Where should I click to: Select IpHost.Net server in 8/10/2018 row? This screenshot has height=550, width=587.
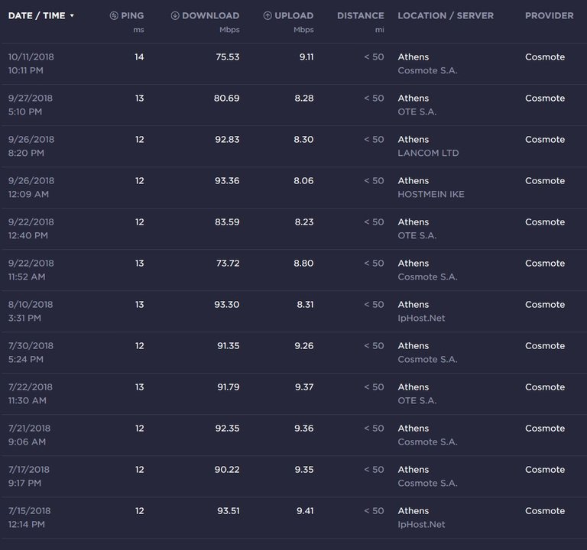(x=421, y=318)
